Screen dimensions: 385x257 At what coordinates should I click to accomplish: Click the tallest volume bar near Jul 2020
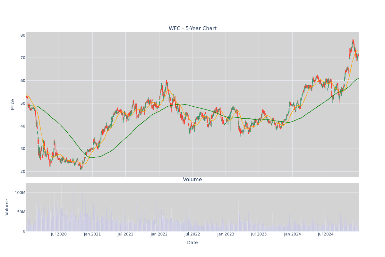click(x=61, y=208)
